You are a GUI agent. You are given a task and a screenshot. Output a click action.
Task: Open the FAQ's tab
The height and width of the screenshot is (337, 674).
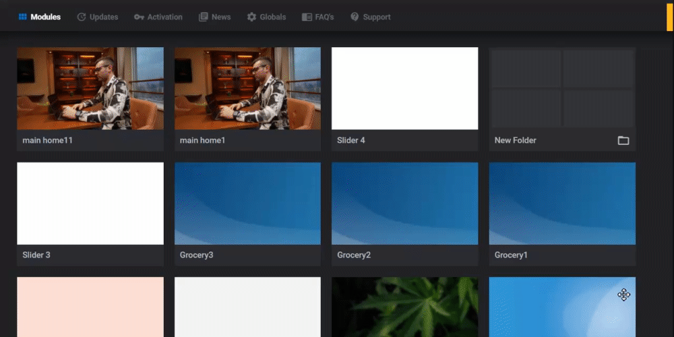coord(317,18)
